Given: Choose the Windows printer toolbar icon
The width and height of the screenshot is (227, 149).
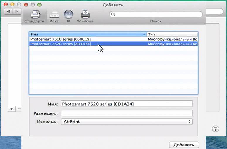Looking at the screenshot, I should pos(85,16).
